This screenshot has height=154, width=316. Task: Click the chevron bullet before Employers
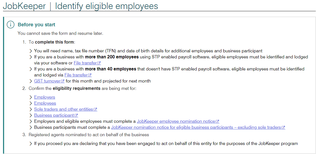coord(31,98)
